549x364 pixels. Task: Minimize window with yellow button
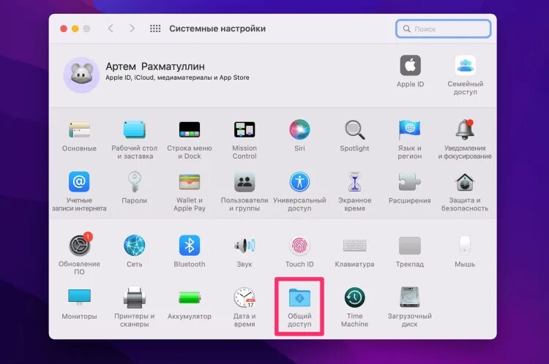75,29
